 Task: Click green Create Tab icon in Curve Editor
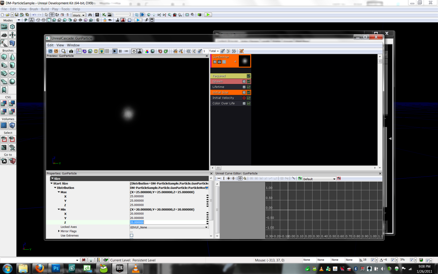tap(300, 178)
